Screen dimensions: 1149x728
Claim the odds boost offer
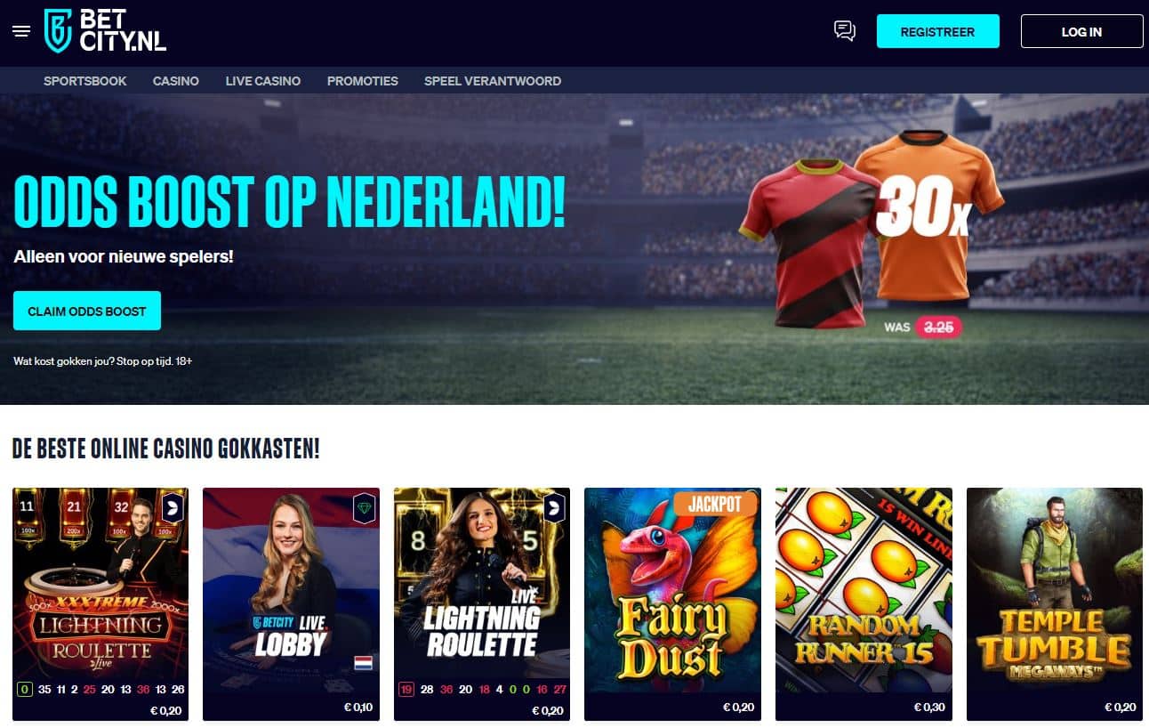pos(87,311)
